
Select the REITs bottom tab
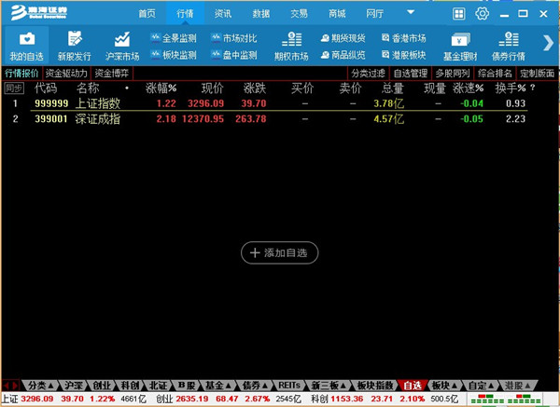[x=289, y=386]
